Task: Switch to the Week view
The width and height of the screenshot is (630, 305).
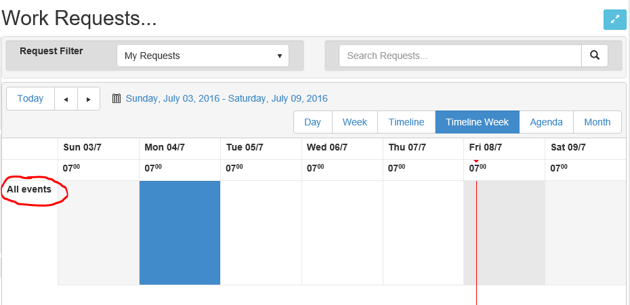Action: pos(355,122)
